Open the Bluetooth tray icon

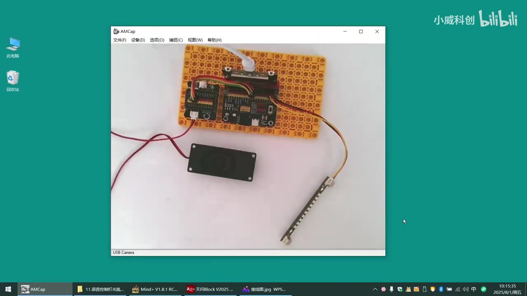441,289
